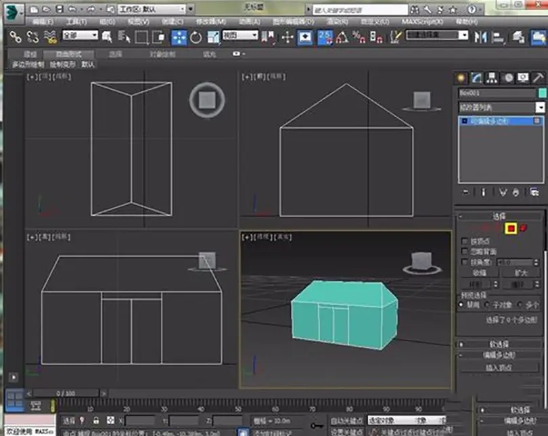Click Remove Modifier trash icon below stack
The width and height of the screenshot is (548, 436).
[x=516, y=192]
